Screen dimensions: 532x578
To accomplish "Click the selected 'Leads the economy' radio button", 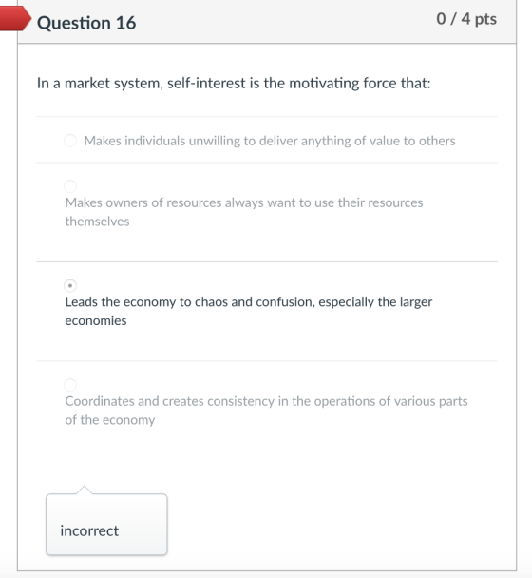I will (70, 285).
